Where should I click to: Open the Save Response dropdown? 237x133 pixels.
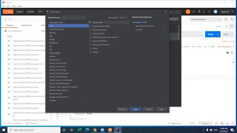tap(226, 47)
